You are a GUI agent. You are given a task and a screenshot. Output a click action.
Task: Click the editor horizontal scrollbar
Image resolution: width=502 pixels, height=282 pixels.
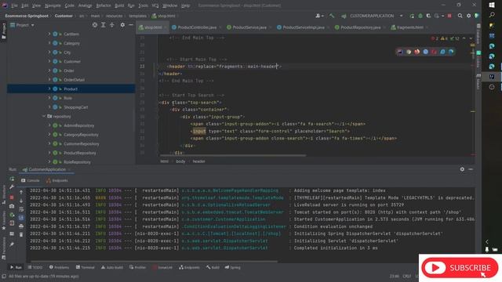click(233, 156)
